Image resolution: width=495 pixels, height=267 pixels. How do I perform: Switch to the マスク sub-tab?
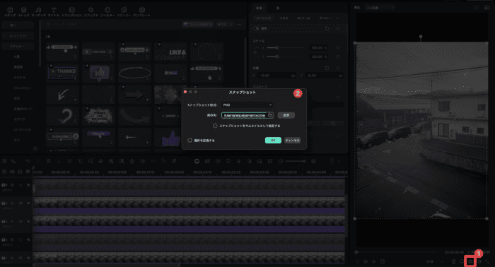[284, 18]
